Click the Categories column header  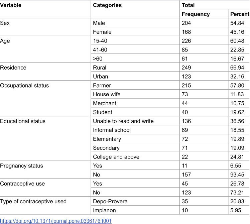[107, 5]
